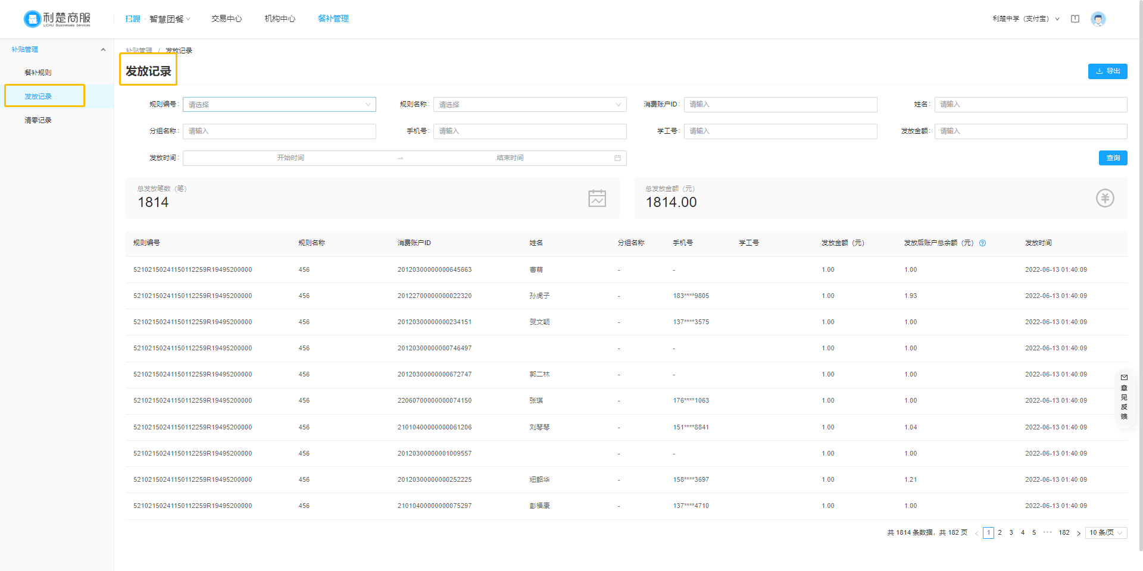Click account ID 20120300000000645663

435,270
